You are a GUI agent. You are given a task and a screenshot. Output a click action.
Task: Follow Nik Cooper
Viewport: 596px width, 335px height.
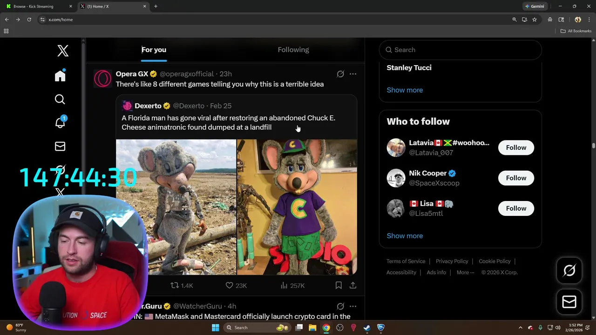(x=516, y=178)
